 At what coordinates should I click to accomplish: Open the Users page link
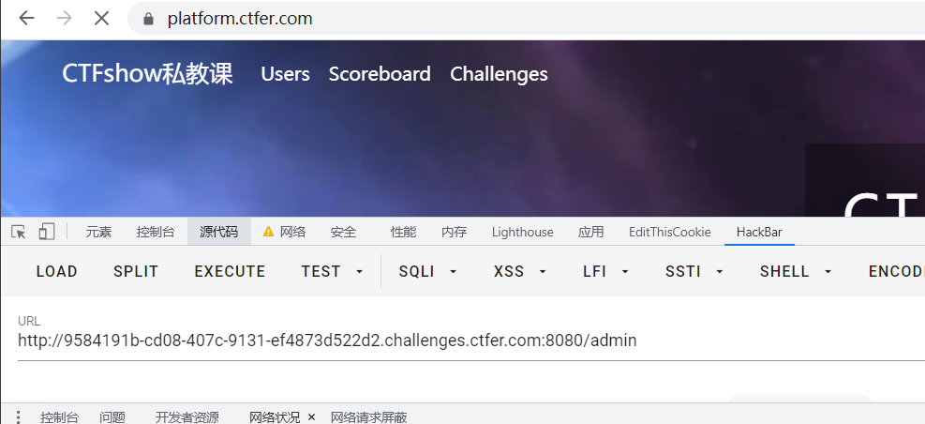286,74
